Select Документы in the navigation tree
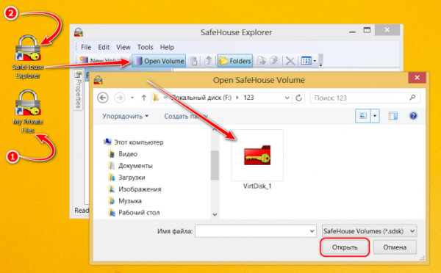Image resolution: width=441 pixels, height=273 pixels. [135, 166]
